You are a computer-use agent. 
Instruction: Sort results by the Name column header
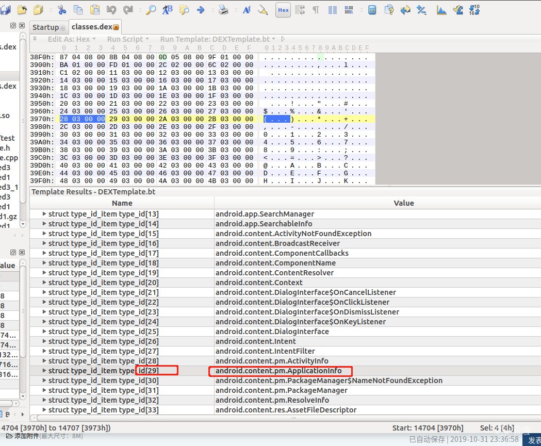point(122,203)
